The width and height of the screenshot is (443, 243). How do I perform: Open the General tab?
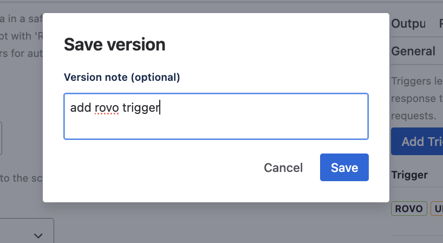pos(413,51)
